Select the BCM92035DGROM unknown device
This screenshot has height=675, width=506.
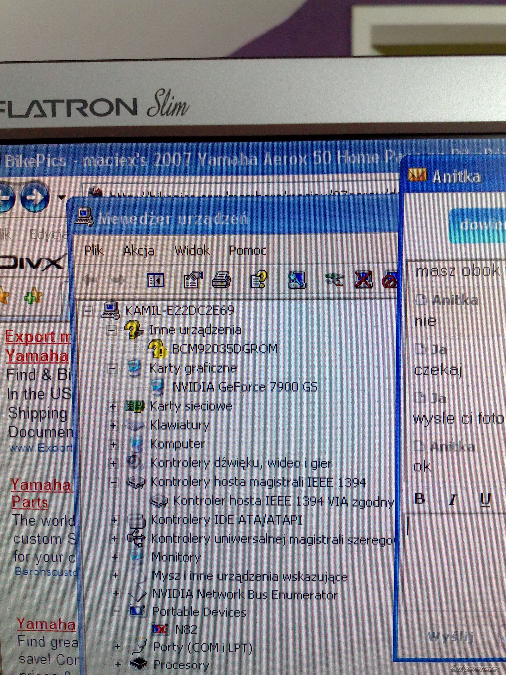(225, 349)
